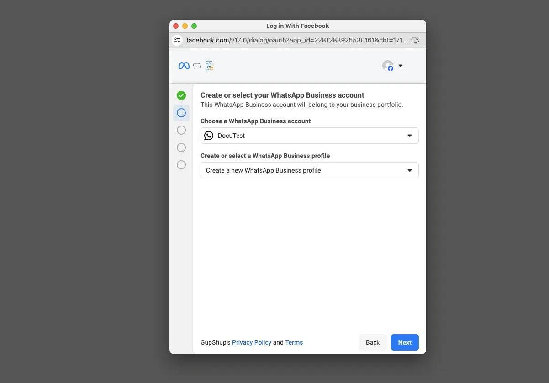The height and width of the screenshot is (383, 549).
Task: Open the Terms link
Action: [x=294, y=342]
